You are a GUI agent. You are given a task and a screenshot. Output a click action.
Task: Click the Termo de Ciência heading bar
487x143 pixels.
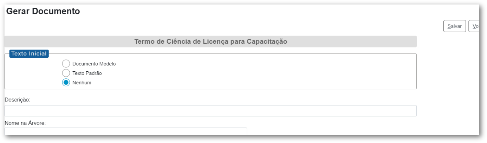pyautogui.click(x=210, y=42)
